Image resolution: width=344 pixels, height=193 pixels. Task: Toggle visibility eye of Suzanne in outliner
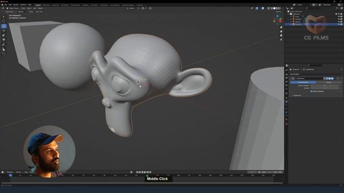pyautogui.click(x=339, y=24)
